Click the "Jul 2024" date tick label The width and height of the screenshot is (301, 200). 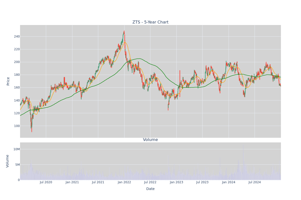pyautogui.click(x=255, y=182)
